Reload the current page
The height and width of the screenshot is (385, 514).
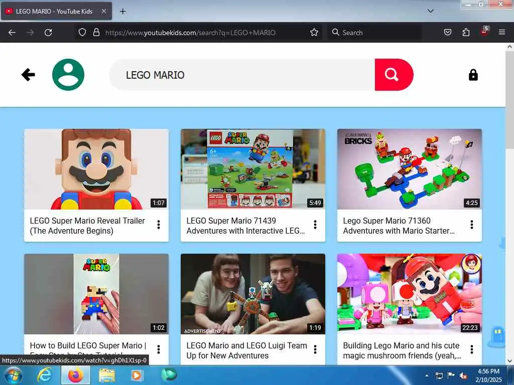[48, 33]
